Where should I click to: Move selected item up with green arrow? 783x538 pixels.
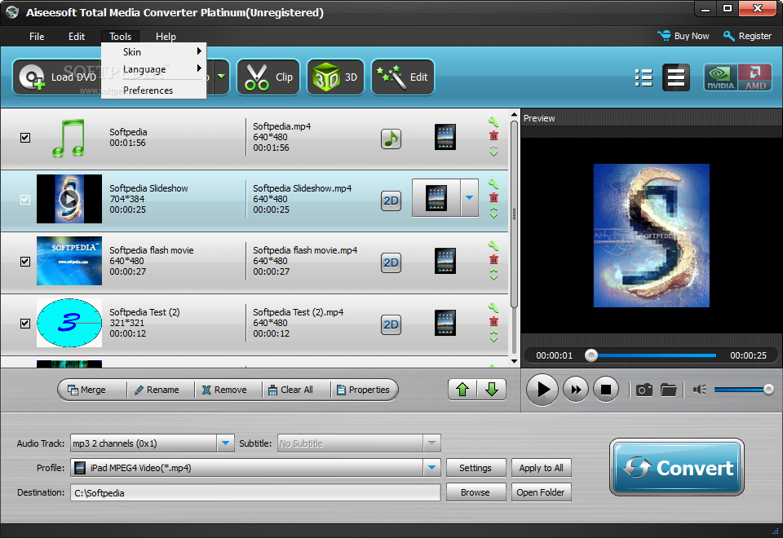coord(462,390)
